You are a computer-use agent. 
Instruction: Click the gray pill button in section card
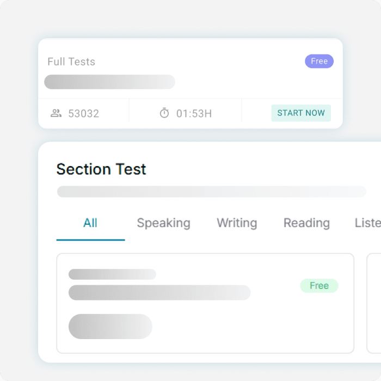point(110,326)
